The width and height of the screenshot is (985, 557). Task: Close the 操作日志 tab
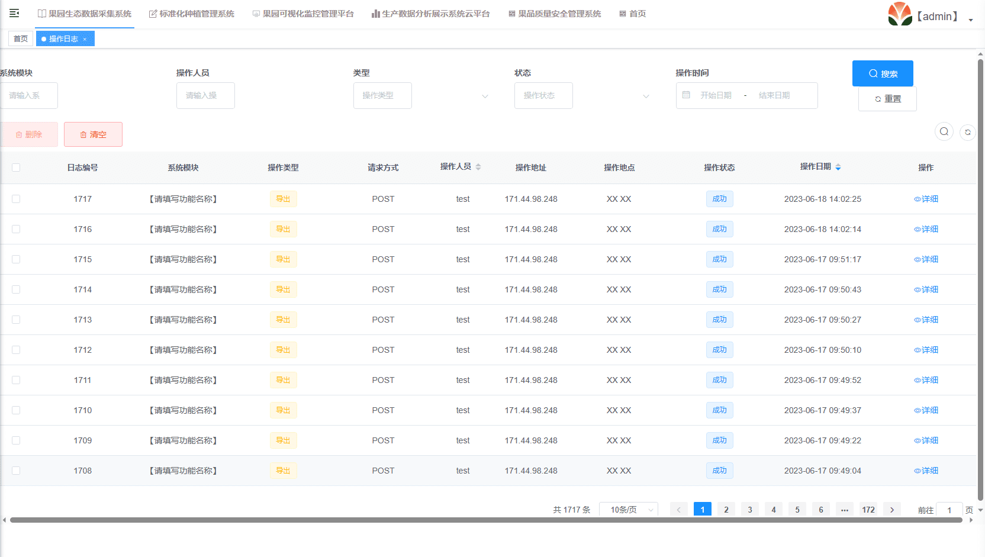(85, 39)
